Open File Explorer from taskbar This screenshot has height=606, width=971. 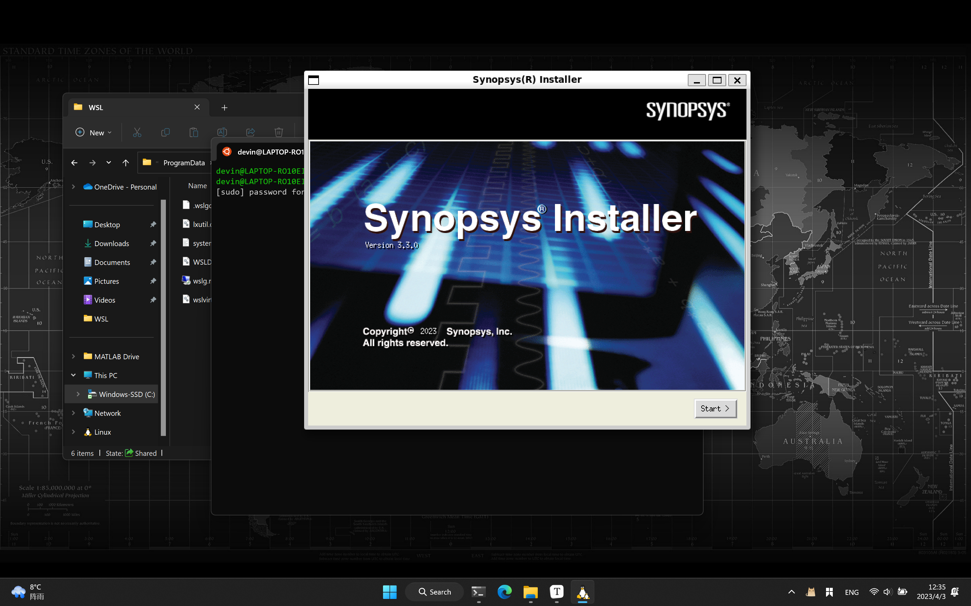coord(530,592)
